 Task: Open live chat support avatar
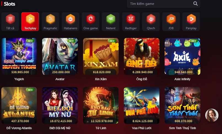(212, 115)
